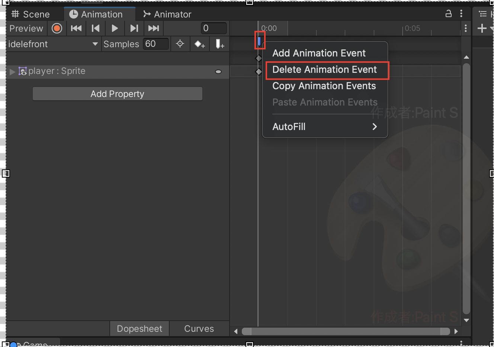Select the player : Sprite property row
494x347 pixels.
click(x=118, y=71)
